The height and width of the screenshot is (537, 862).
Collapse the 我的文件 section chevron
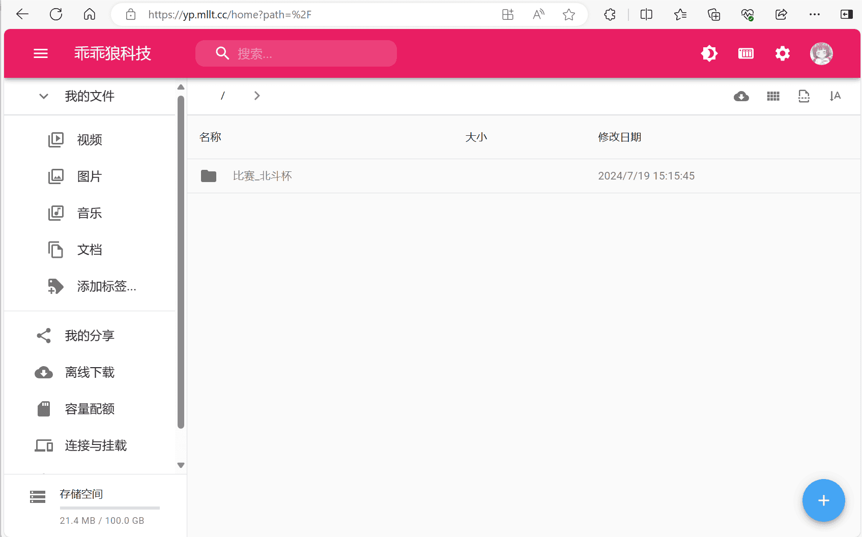tap(43, 96)
